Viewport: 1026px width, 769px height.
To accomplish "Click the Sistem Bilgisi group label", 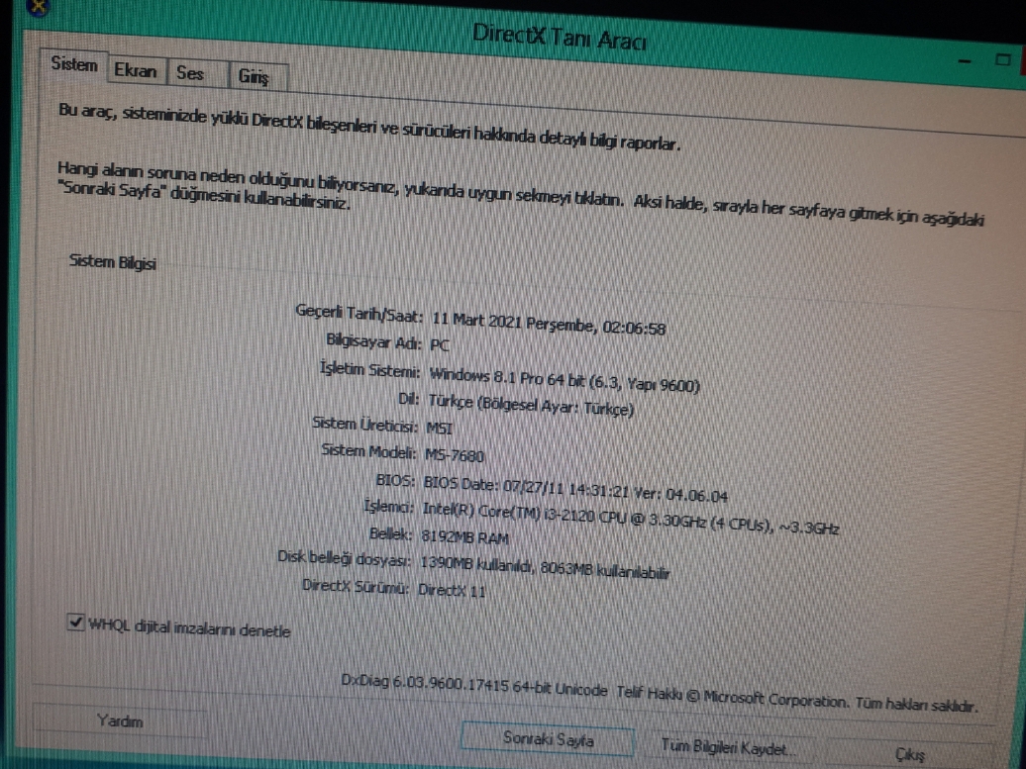I will coord(113,262).
